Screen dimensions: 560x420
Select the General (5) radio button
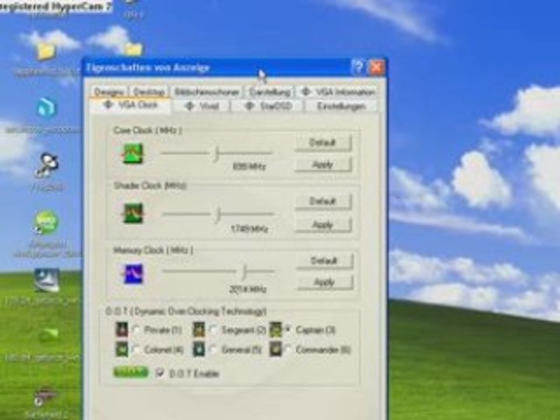[x=213, y=349]
